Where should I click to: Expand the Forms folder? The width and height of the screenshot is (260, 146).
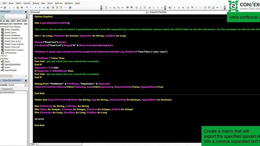(x=4, y=56)
